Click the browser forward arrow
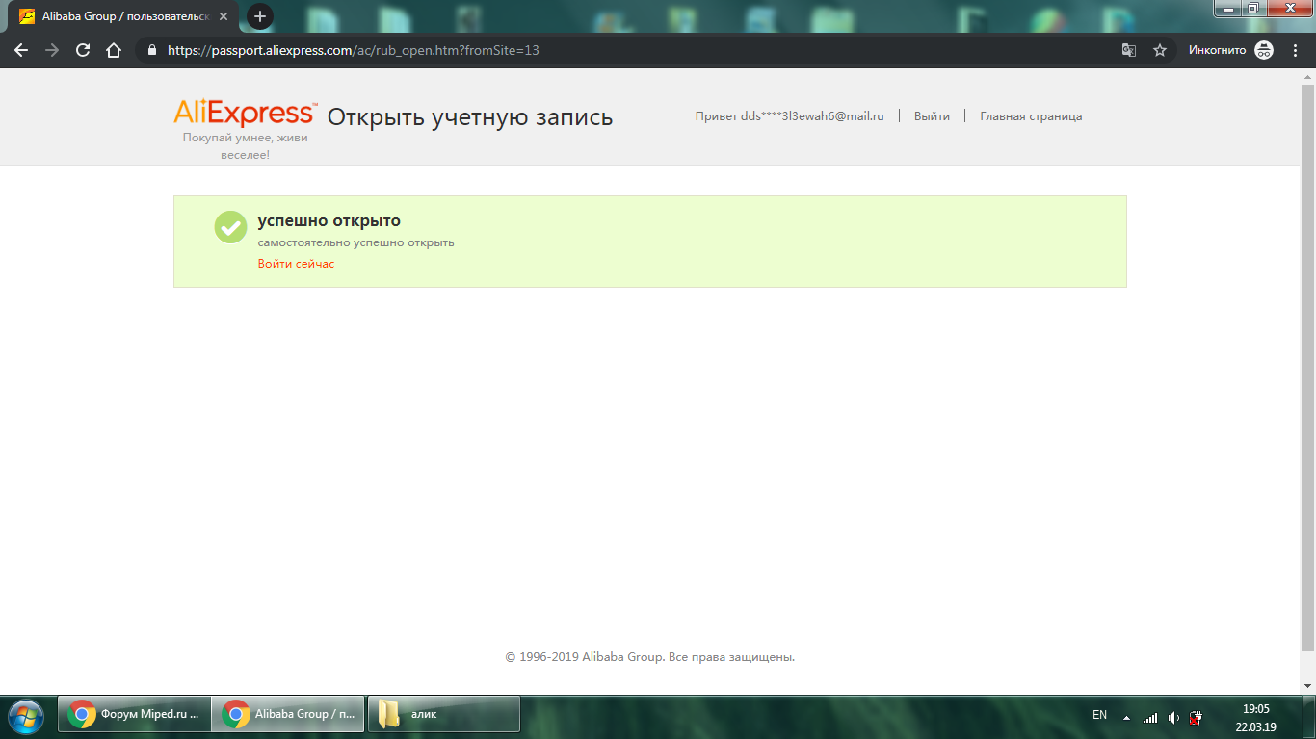 52,50
